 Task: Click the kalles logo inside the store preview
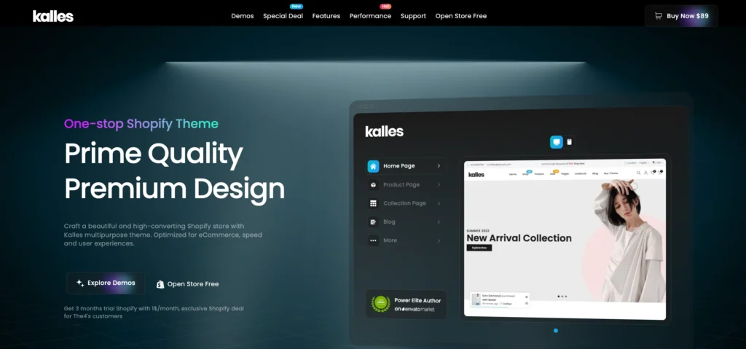click(476, 175)
